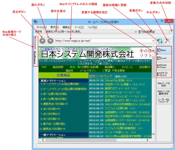The height and width of the screenshot is (150, 175).
Task: Select Word conversion type
Action: 164,50
